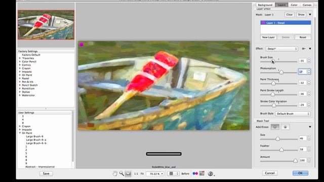This screenshot has width=324, height=182.
Task: Toggle the Before preview
Action: pyautogui.click(x=185, y=174)
